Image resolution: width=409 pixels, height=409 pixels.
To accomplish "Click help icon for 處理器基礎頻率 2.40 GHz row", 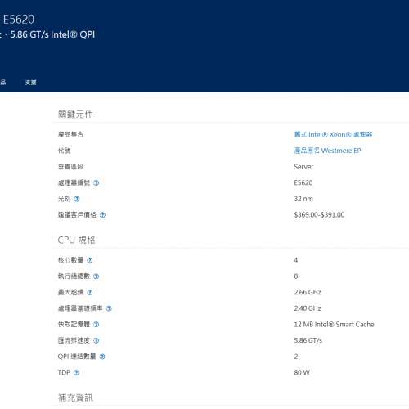I will point(109,308).
